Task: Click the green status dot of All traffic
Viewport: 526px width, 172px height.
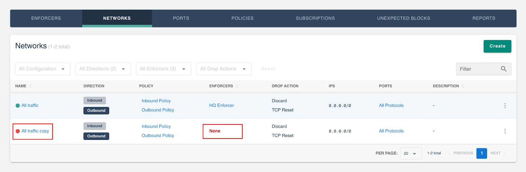Action: pyautogui.click(x=18, y=106)
